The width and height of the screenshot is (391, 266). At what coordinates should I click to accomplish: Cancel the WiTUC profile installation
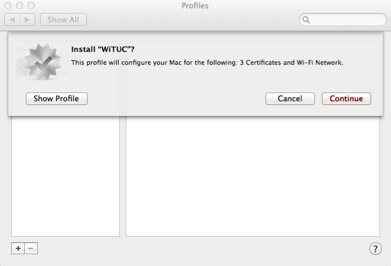pyautogui.click(x=290, y=99)
